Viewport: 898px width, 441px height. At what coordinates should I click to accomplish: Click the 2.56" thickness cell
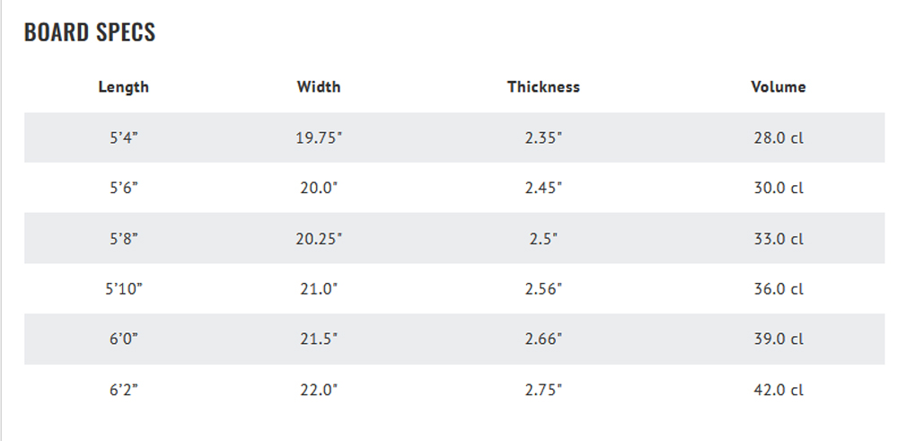tap(543, 288)
